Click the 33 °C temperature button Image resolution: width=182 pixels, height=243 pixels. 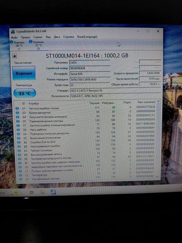[25, 93]
